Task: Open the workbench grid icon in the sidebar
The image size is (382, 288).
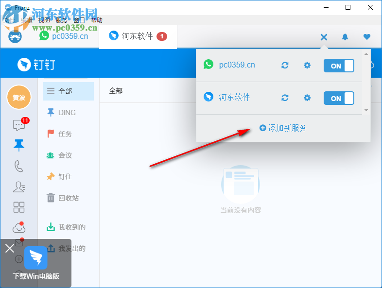Action: (19, 207)
